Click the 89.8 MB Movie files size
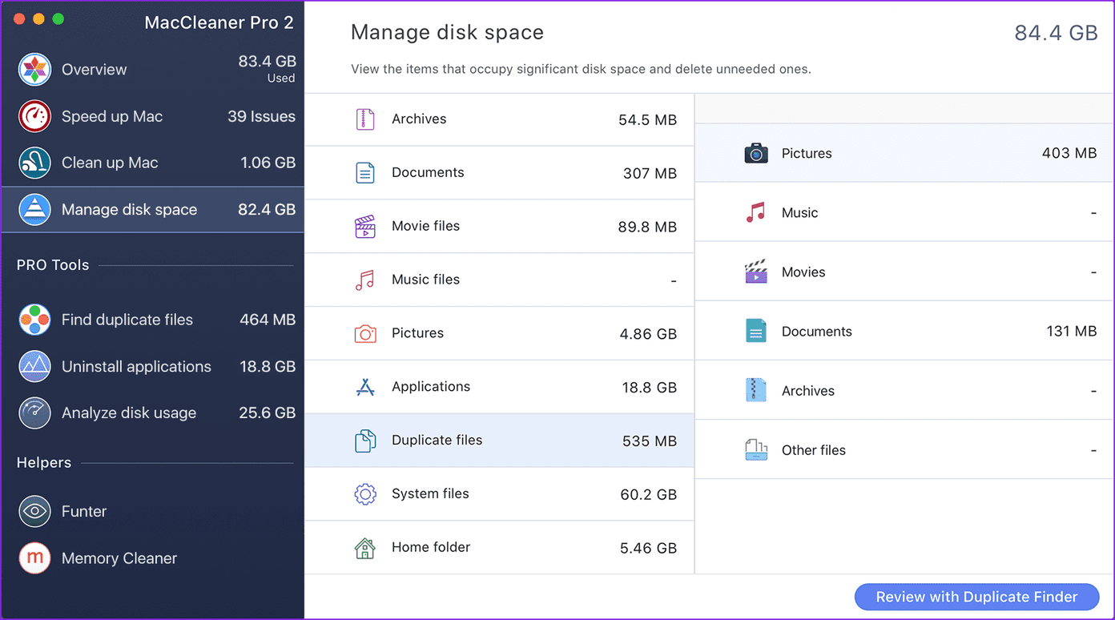Viewport: 1115px width, 620px height. point(647,227)
